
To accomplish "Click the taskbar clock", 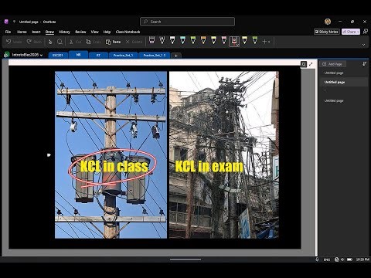I will pyautogui.click(x=362, y=259).
